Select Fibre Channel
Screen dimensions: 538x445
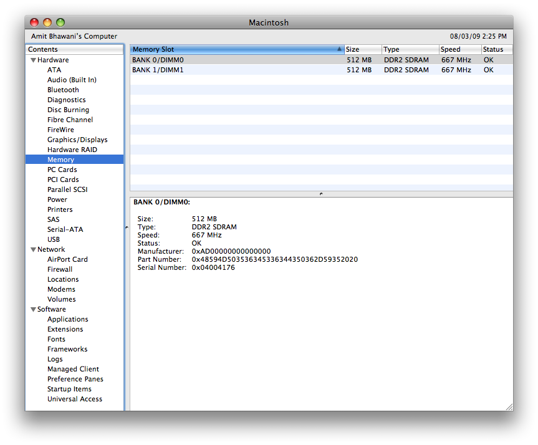pos(70,120)
